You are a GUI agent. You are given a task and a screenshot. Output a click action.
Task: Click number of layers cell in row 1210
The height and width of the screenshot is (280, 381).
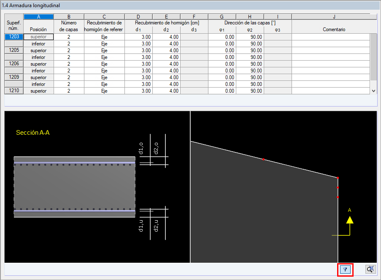tap(69, 91)
